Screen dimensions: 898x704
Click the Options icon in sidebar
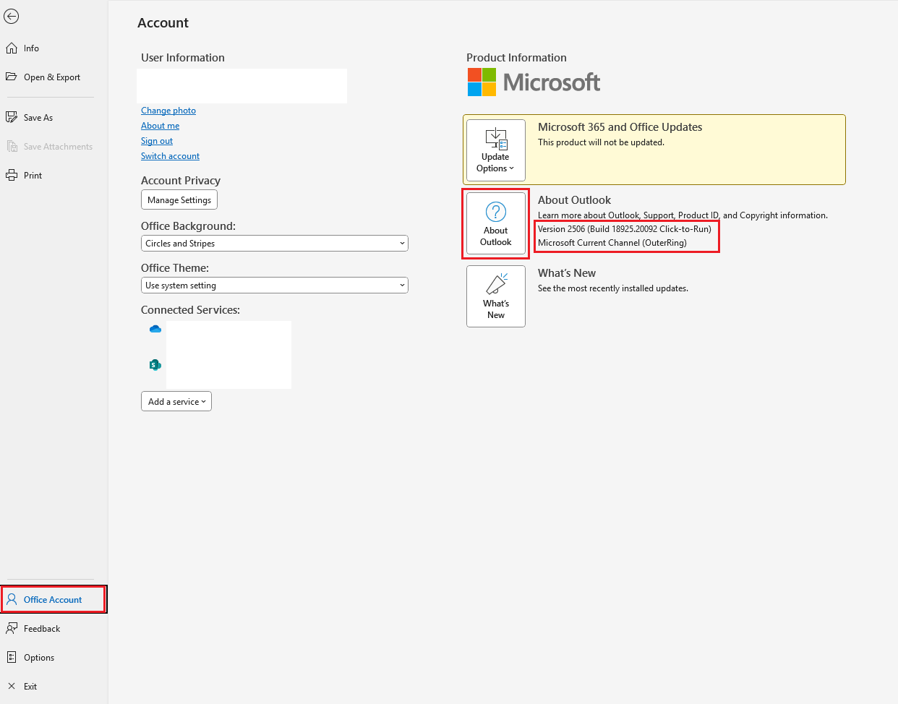[x=12, y=657]
